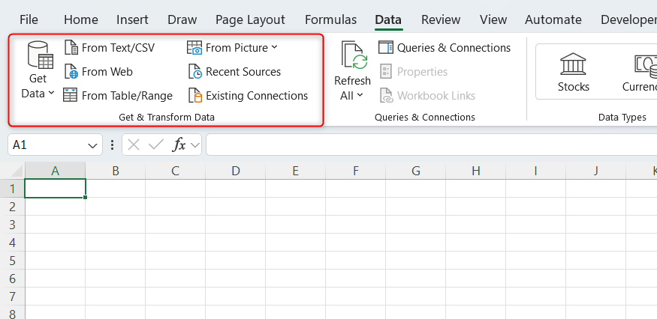The image size is (657, 319).
Task: Switch to the Insert tab
Action: pos(132,19)
